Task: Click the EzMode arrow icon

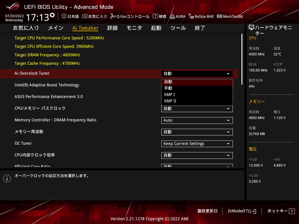Action: pyautogui.click(x=253, y=211)
